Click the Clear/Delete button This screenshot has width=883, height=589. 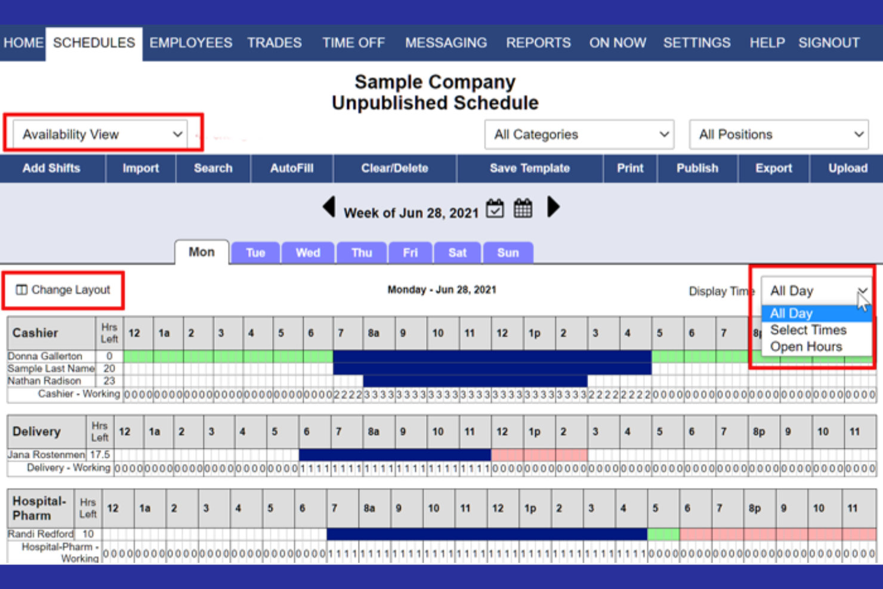(x=395, y=168)
